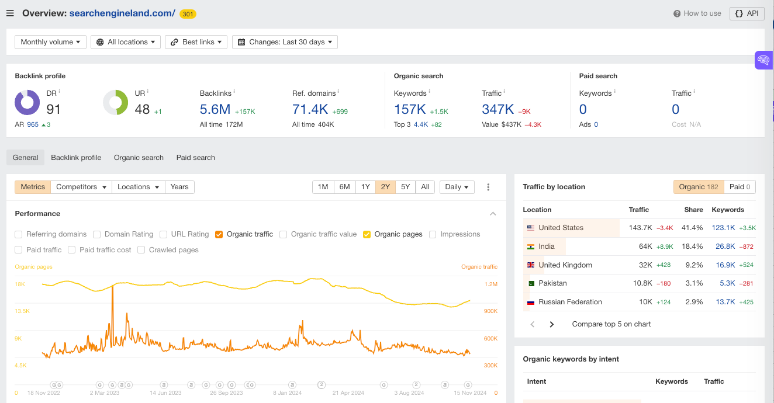Click the 2 update marker near April 2024
This screenshot has height=403, width=774.
coord(322,385)
